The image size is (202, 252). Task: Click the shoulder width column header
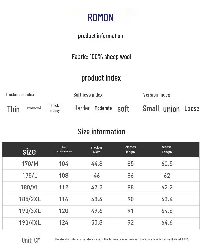[x=97, y=150]
